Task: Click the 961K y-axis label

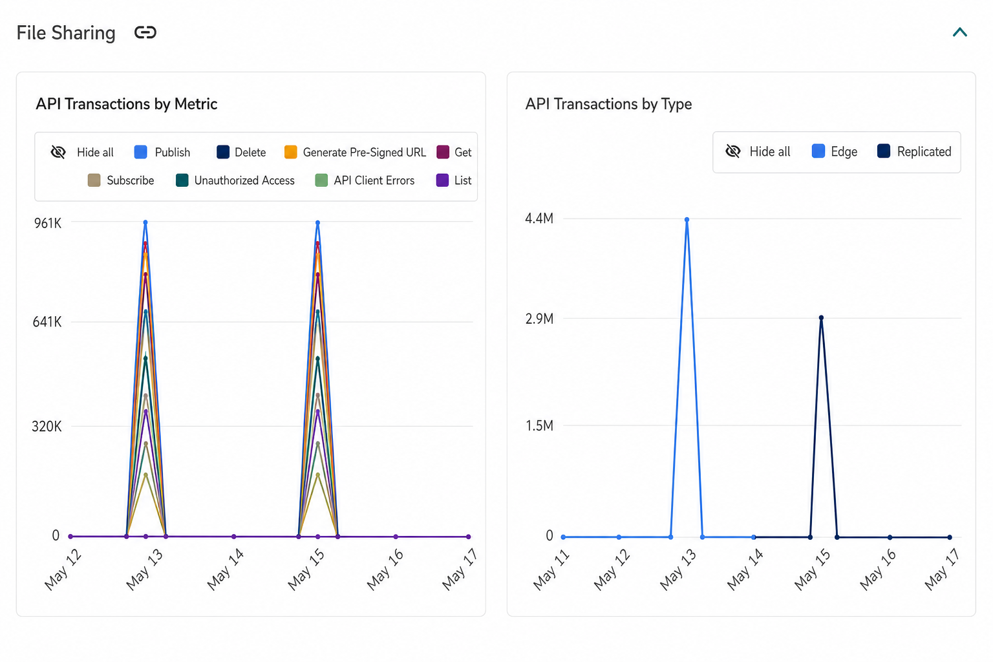Action: coord(48,223)
